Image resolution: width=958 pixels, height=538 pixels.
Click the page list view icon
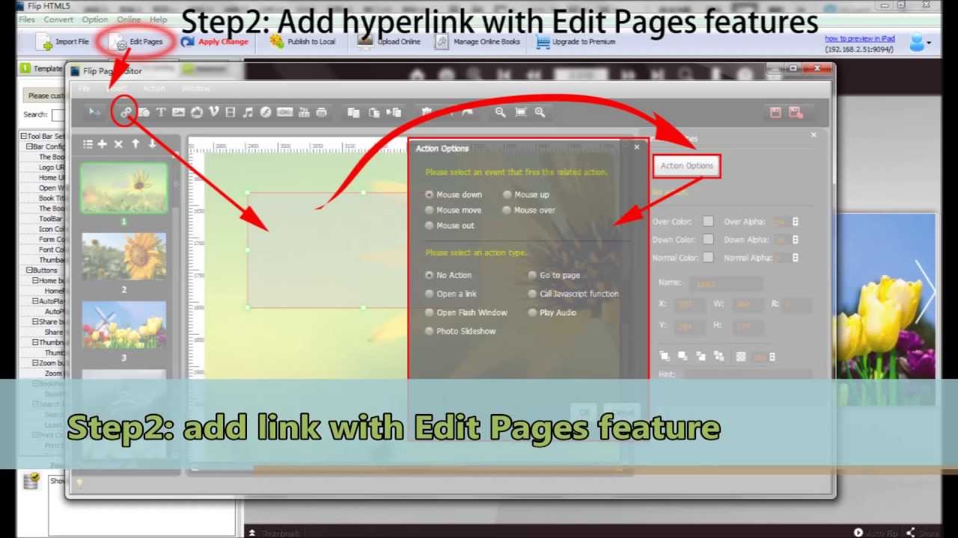(88, 143)
